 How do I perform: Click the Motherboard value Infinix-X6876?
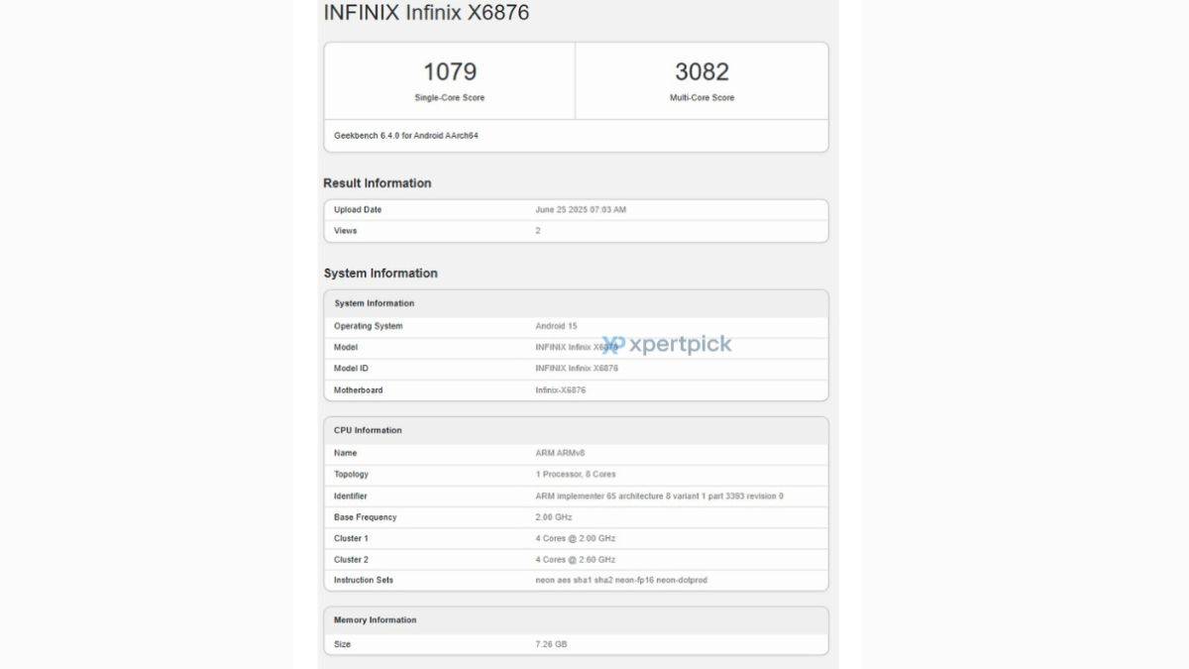tap(560, 390)
